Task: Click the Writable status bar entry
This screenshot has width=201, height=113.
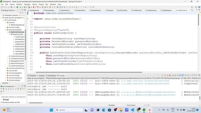Action: [112, 105]
